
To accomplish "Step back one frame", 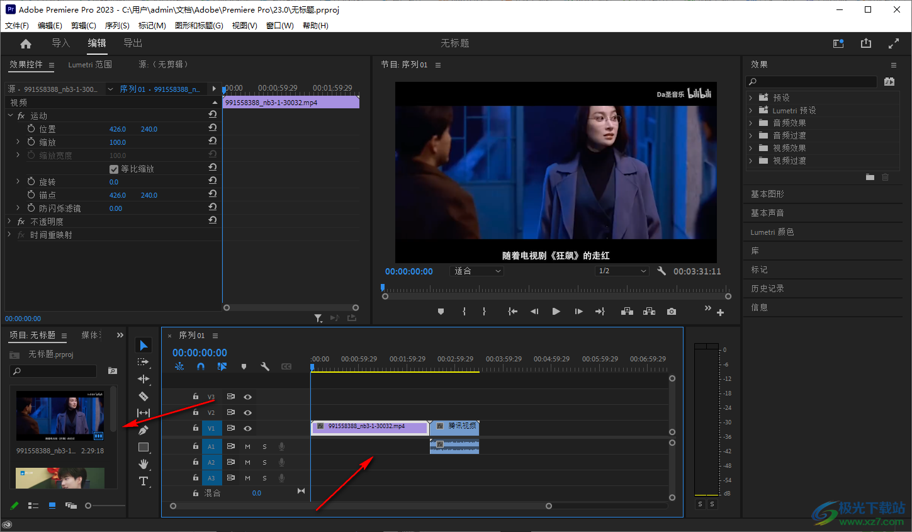I will [534, 312].
